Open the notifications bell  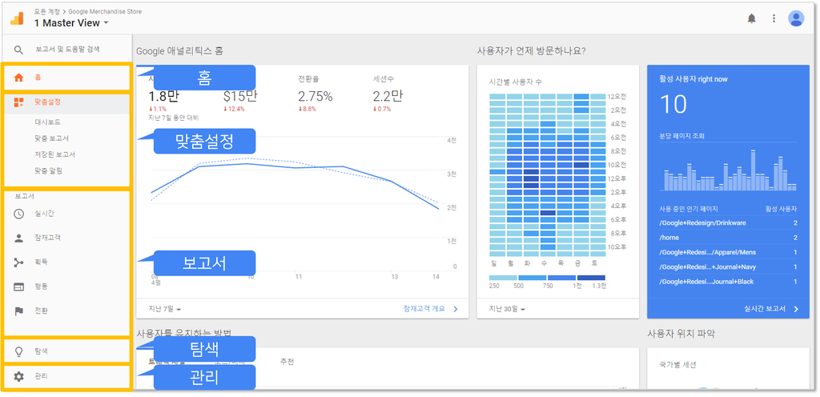click(x=751, y=18)
